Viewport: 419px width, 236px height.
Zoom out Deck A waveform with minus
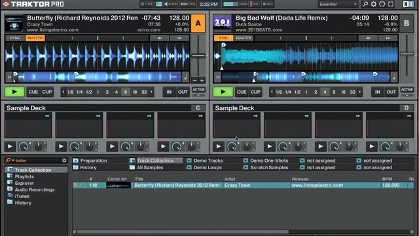point(195,80)
